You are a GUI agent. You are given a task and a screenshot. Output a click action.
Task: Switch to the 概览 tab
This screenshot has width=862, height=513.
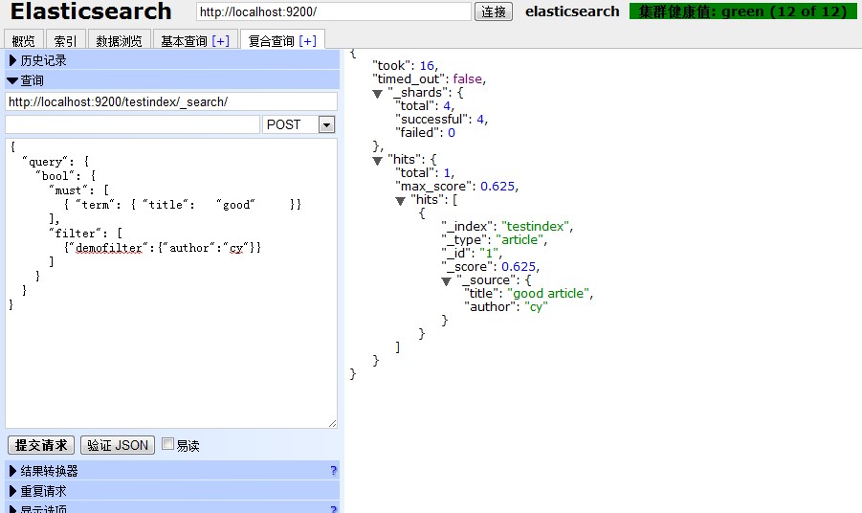click(24, 40)
